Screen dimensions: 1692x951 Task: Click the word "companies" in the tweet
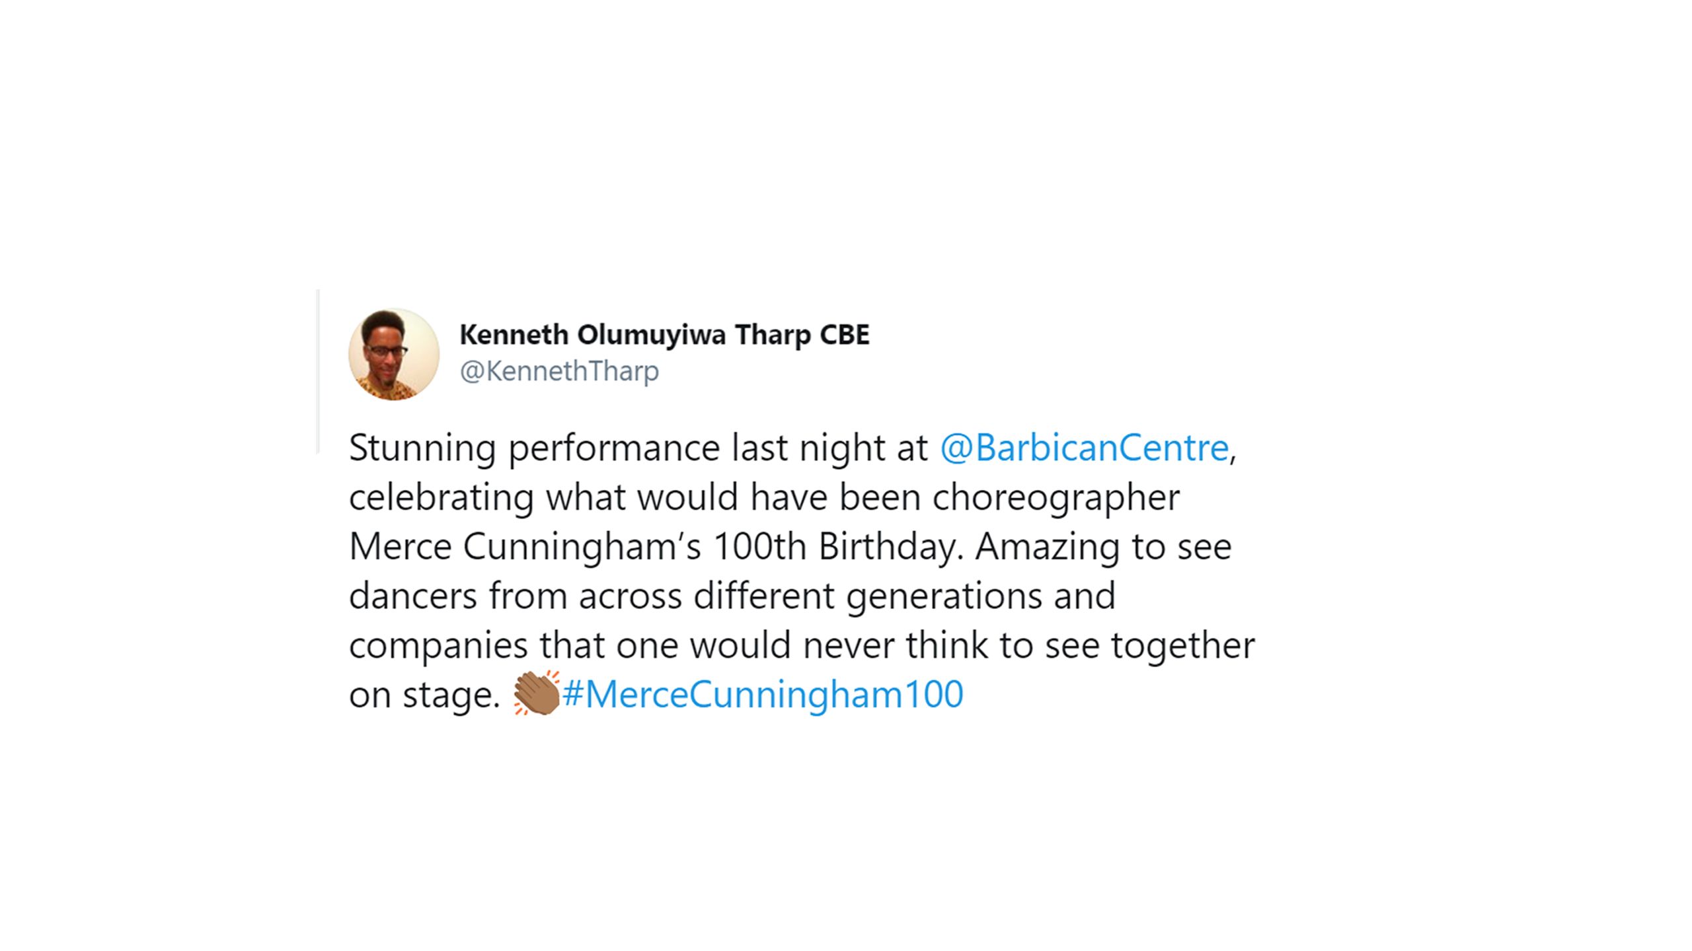tap(438, 646)
